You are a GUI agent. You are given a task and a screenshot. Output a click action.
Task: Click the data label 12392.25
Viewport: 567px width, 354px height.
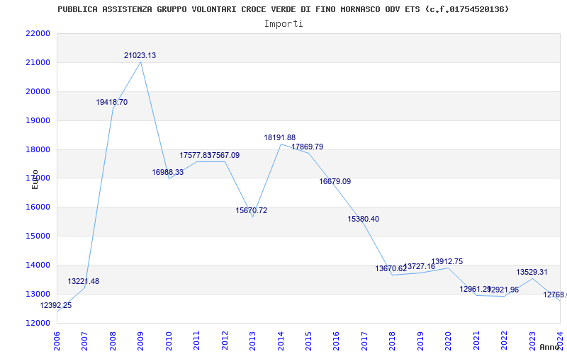(x=56, y=306)
